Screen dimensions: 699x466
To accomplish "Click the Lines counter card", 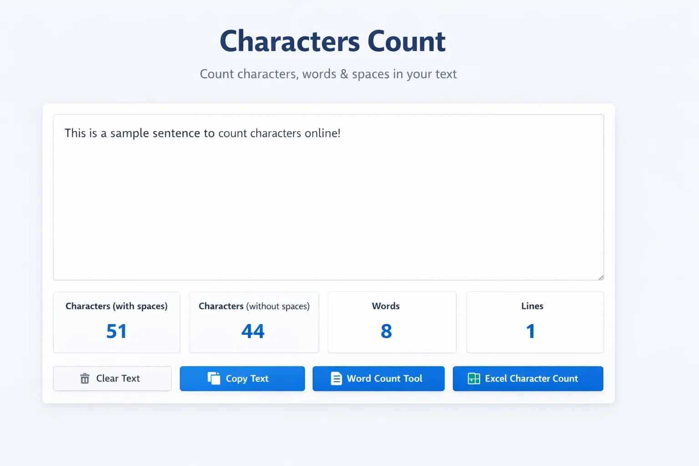I will point(534,322).
